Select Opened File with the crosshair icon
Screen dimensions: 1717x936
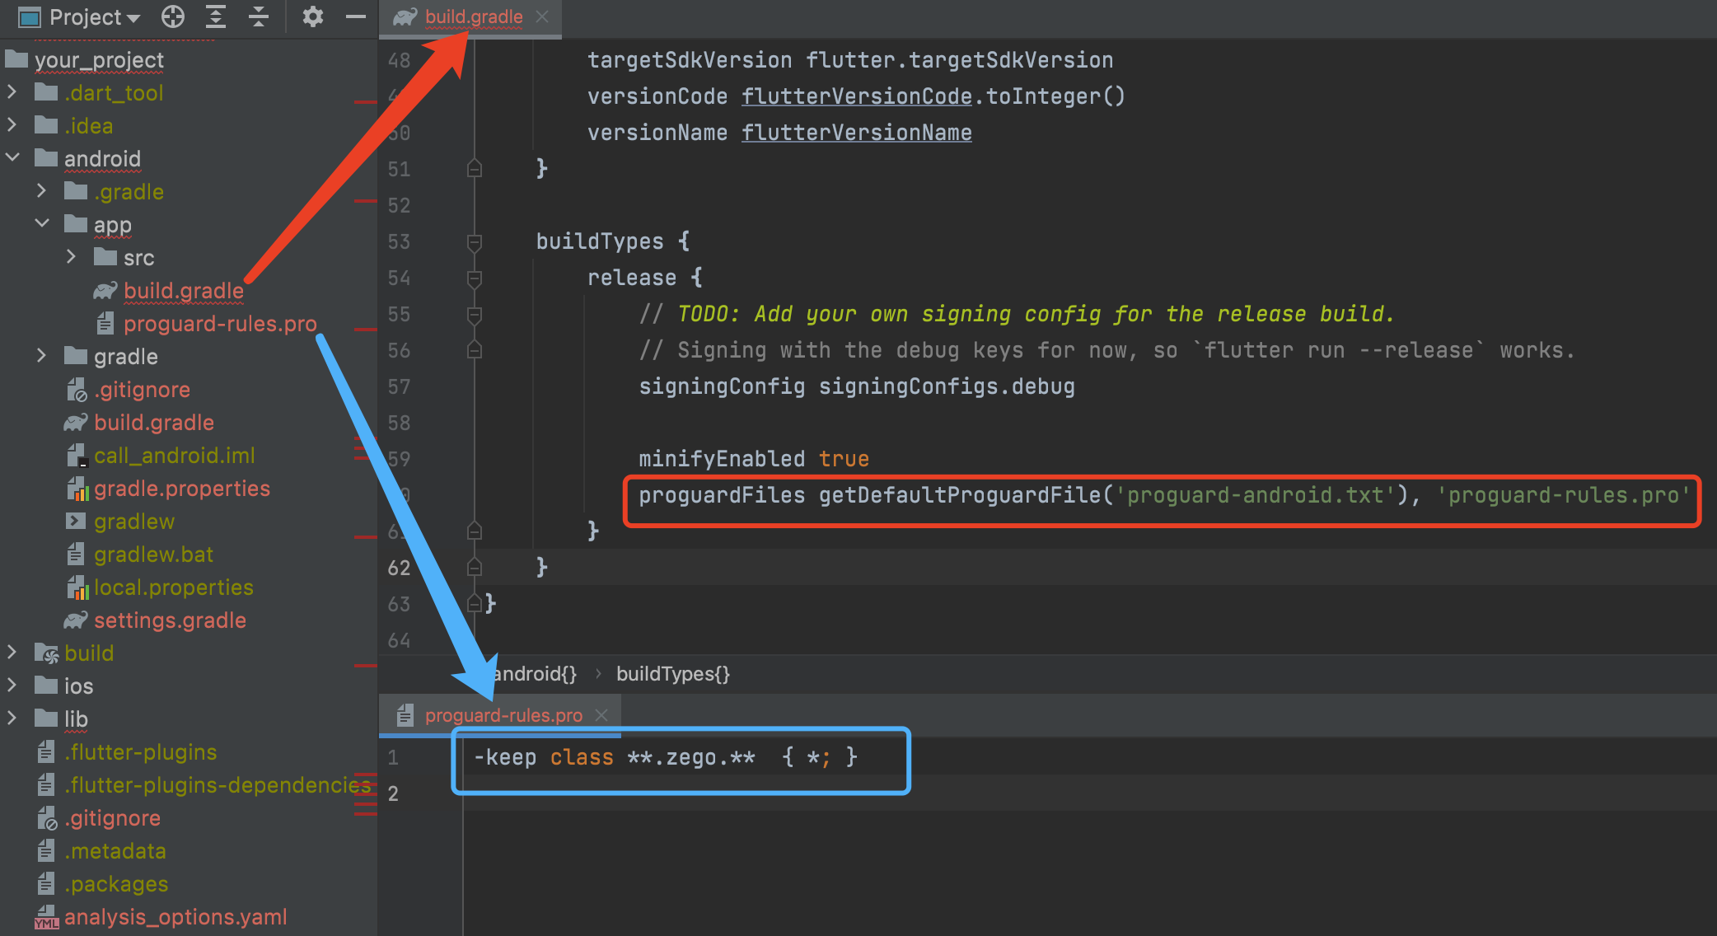[x=172, y=16]
